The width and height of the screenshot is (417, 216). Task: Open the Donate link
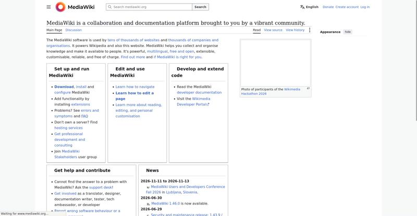(x=328, y=7)
